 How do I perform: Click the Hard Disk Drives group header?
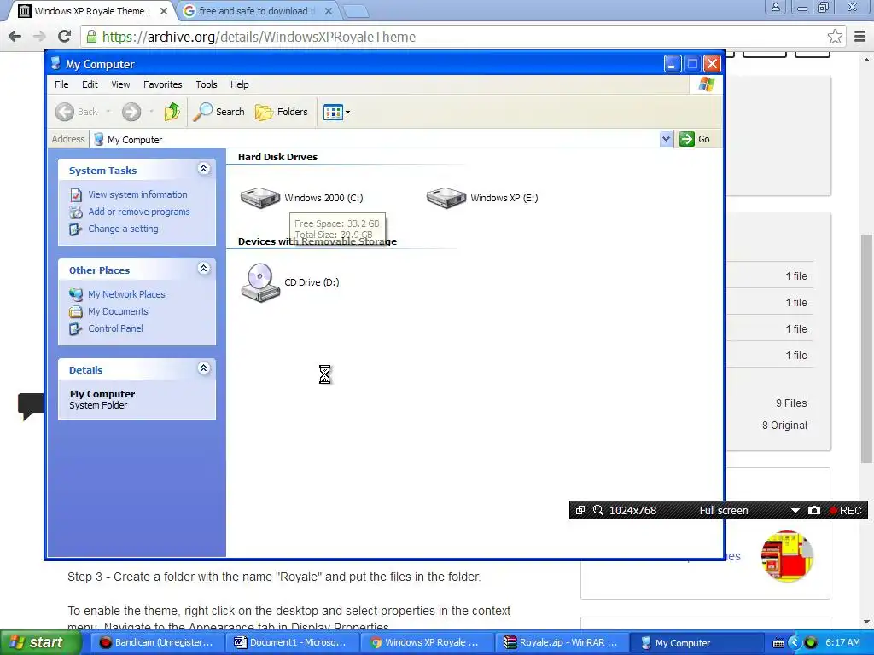[x=277, y=157]
